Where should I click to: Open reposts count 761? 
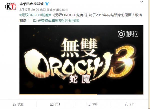click(57, 104)
